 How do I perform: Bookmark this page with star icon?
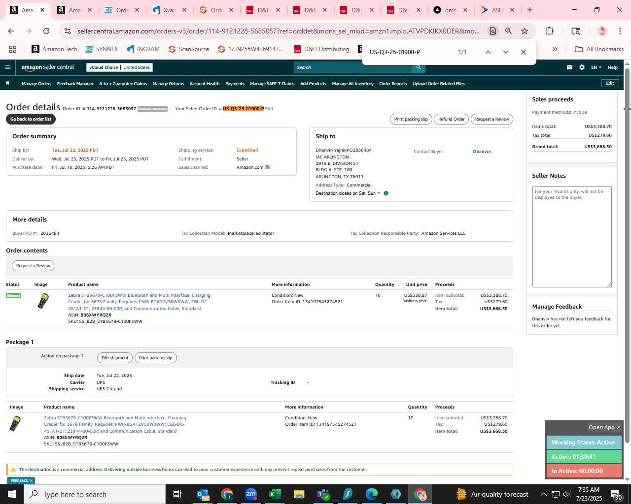pyautogui.click(x=525, y=31)
